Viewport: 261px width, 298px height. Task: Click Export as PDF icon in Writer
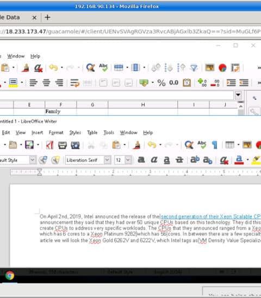coord(49,145)
